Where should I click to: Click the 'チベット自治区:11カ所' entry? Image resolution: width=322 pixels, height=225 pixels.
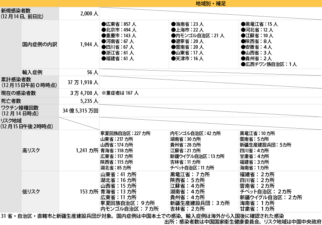coord(192,168)
